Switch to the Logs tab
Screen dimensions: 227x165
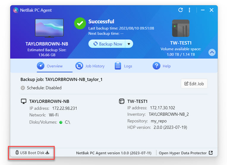(124, 66)
